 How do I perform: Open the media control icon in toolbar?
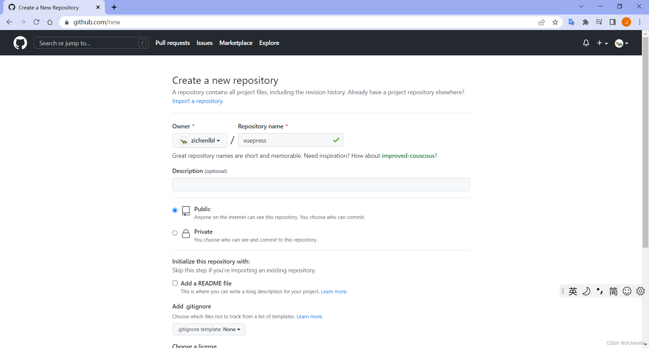tap(599, 22)
